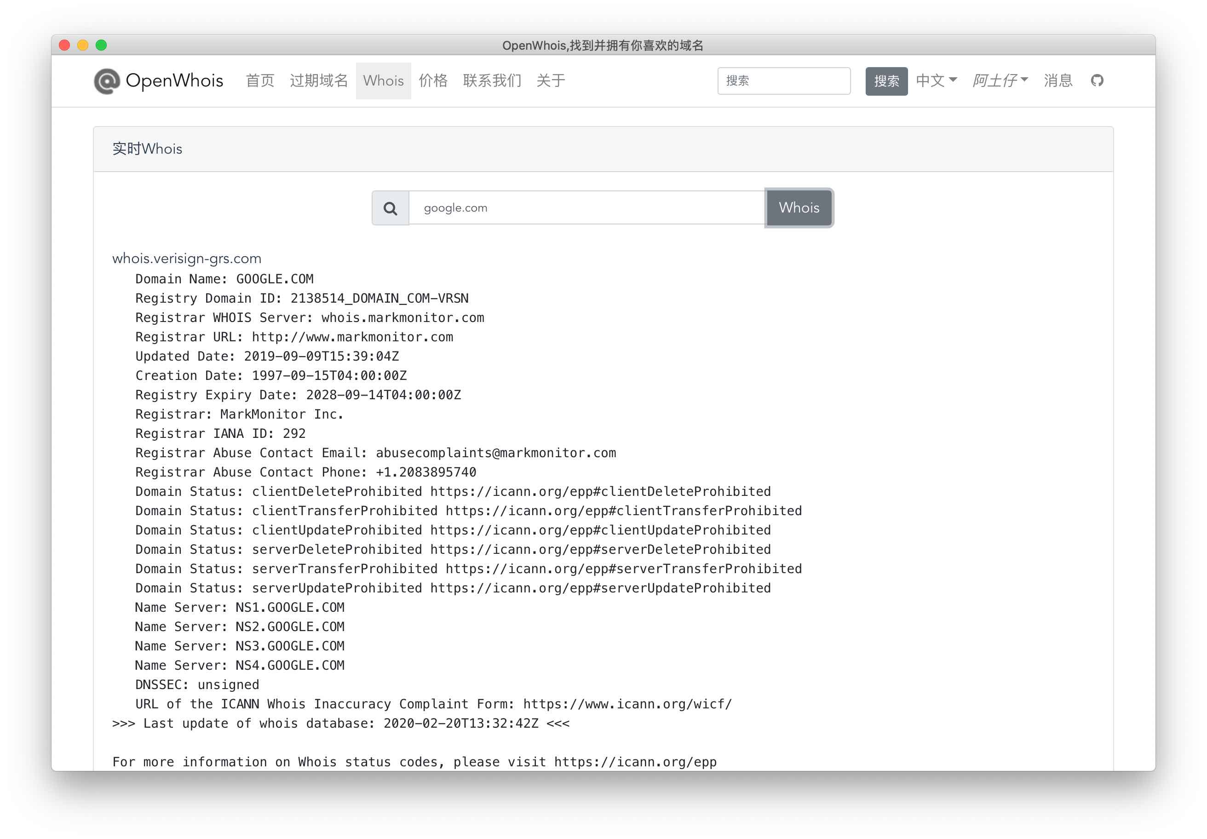Image resolution: width=1207 pixels, height=839 pixels.
Task: Open the 消息 messages link
Action: click(1058, 80)
